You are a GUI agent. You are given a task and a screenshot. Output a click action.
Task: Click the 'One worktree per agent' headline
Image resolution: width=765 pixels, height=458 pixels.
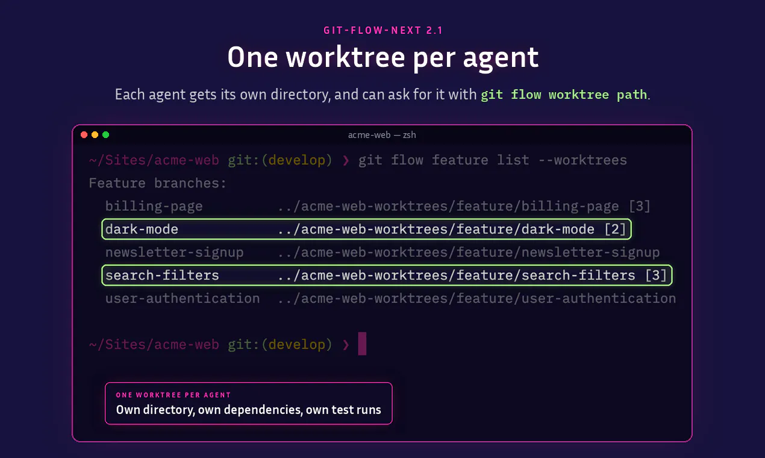[382, 58]
